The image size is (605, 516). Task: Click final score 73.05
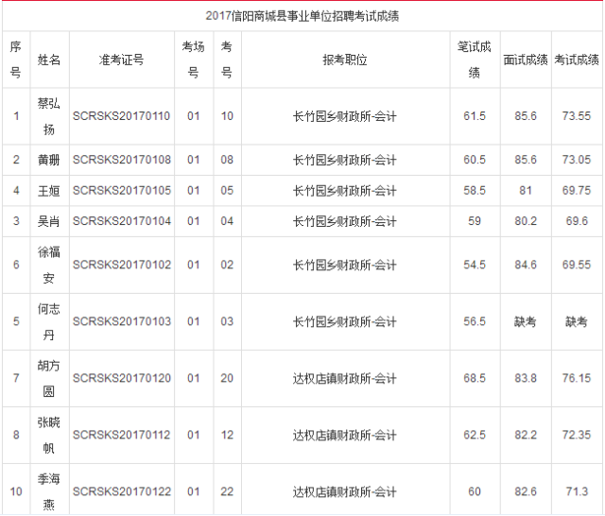pos(577,160)
